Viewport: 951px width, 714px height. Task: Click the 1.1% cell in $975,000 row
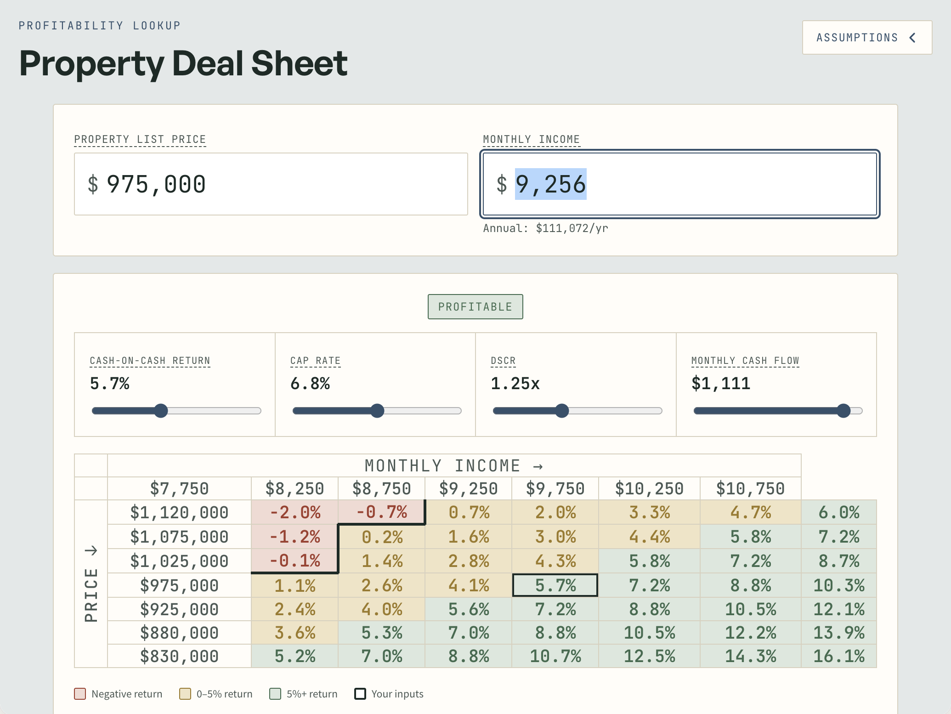[294, 585]
